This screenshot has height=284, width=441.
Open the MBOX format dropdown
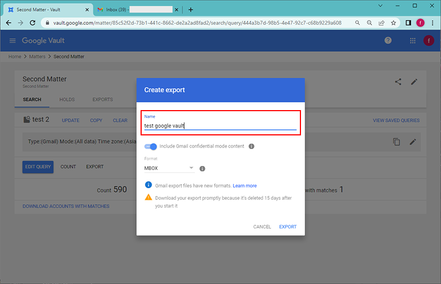(x=169, y=168)
